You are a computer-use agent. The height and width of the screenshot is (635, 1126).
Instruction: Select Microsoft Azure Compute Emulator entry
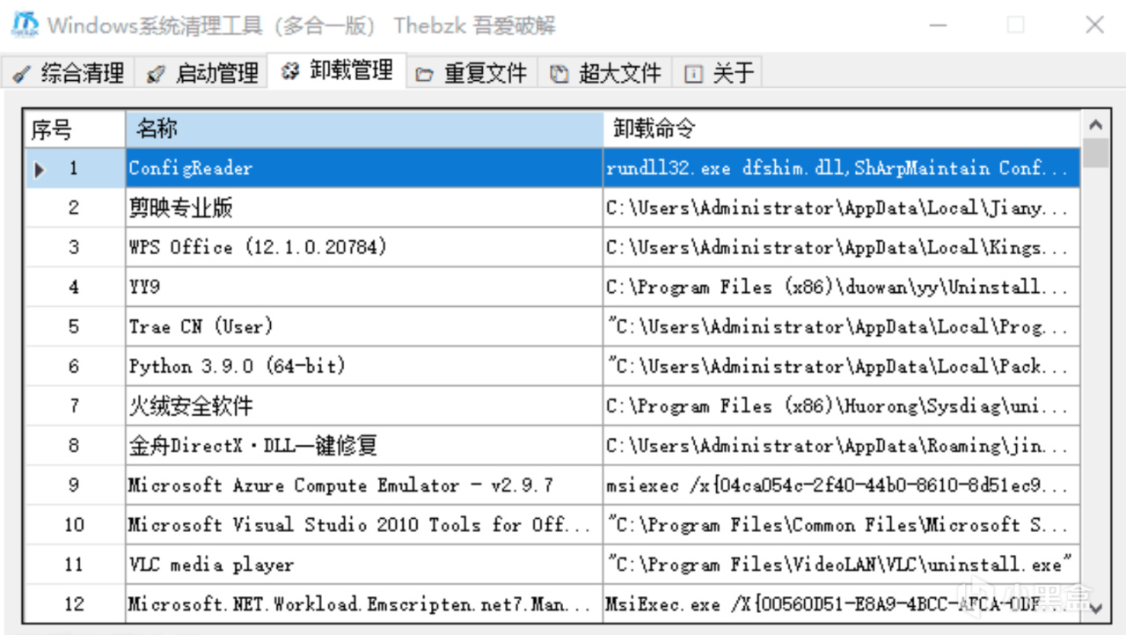[x=364, y=485]
